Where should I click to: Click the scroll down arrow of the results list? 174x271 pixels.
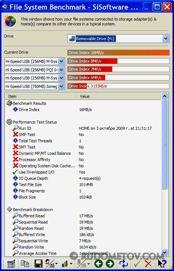pos(165,253)
